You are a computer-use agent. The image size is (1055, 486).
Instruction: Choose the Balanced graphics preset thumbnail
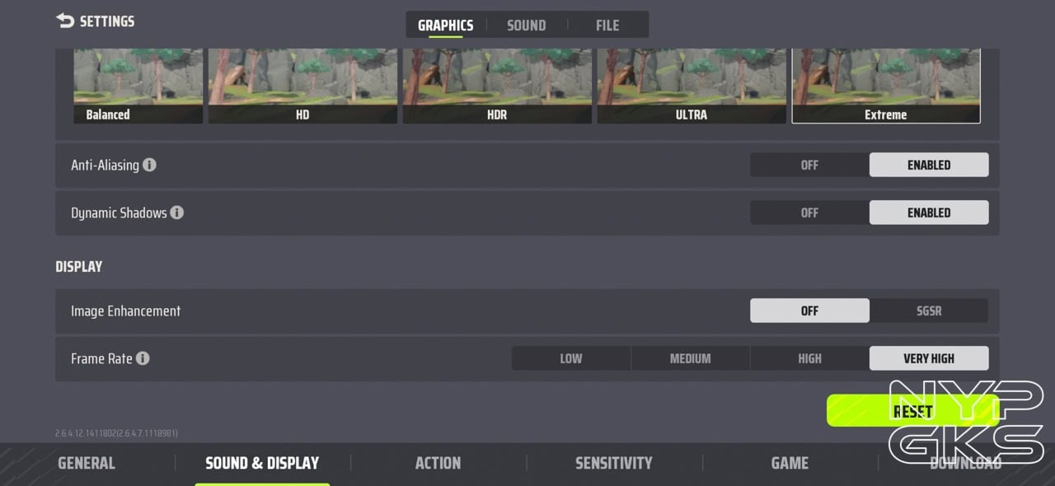tap(138, 86)
